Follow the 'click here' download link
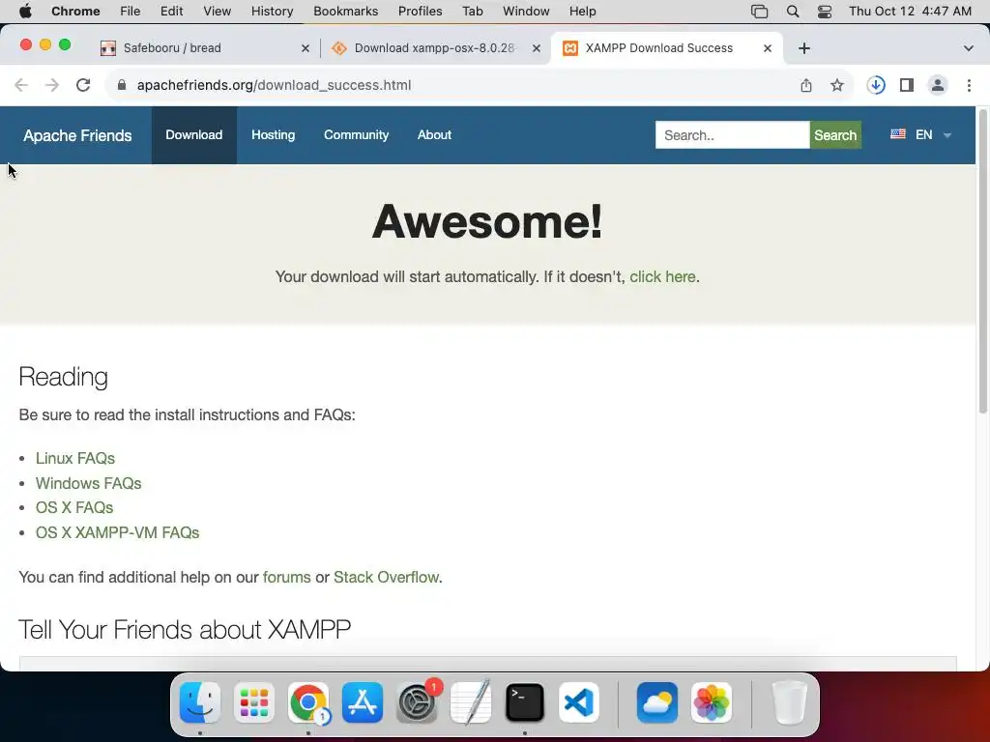 click(662, 277)
